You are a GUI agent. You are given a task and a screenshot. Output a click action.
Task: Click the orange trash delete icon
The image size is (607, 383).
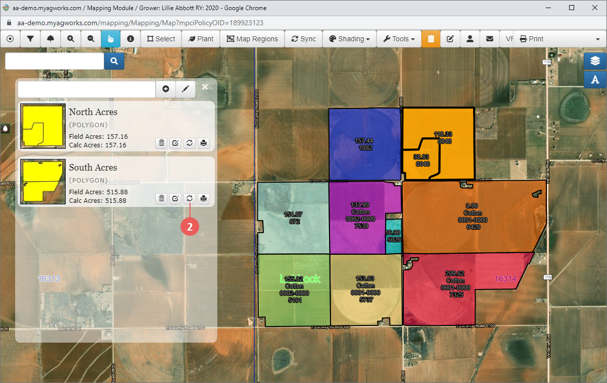point(431,39)
